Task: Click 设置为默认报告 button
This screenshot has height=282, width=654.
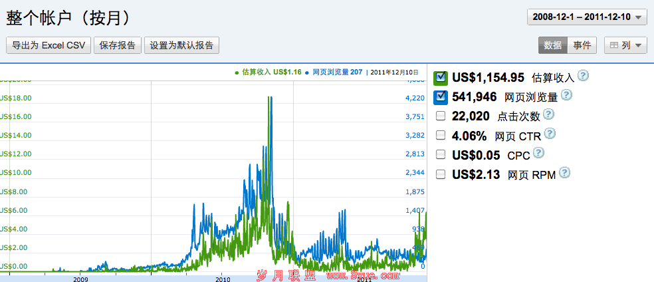Action: (181, 45)
